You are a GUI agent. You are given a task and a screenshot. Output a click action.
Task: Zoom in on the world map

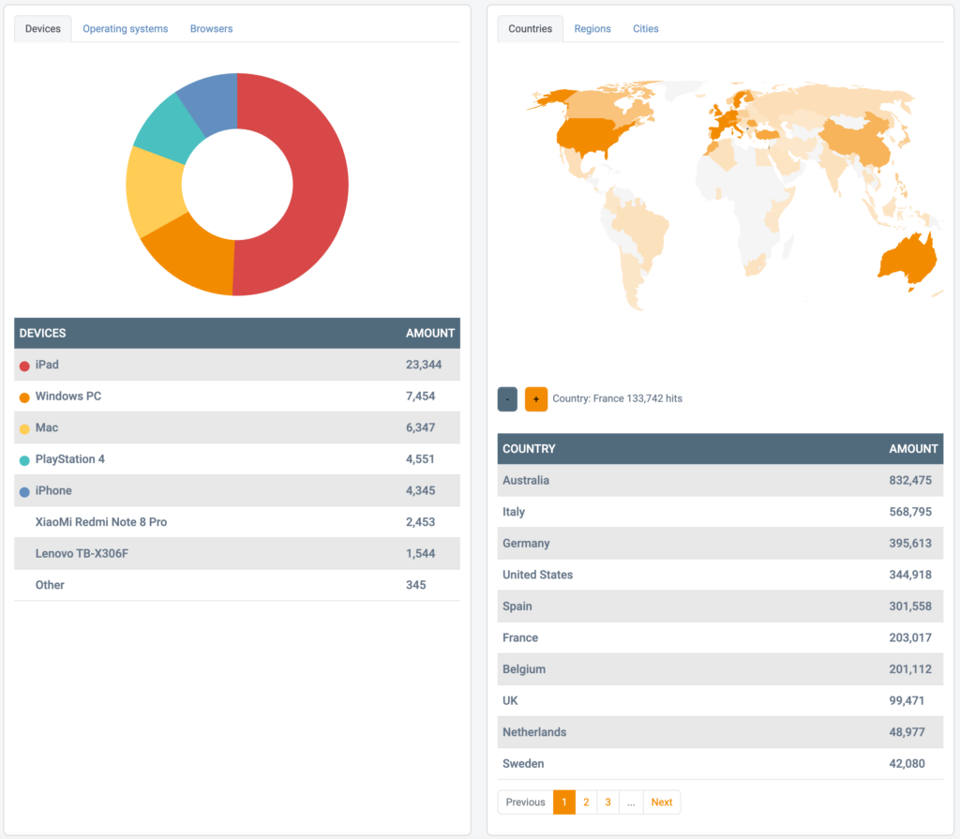pyautogui.click(x=535, y=398)
